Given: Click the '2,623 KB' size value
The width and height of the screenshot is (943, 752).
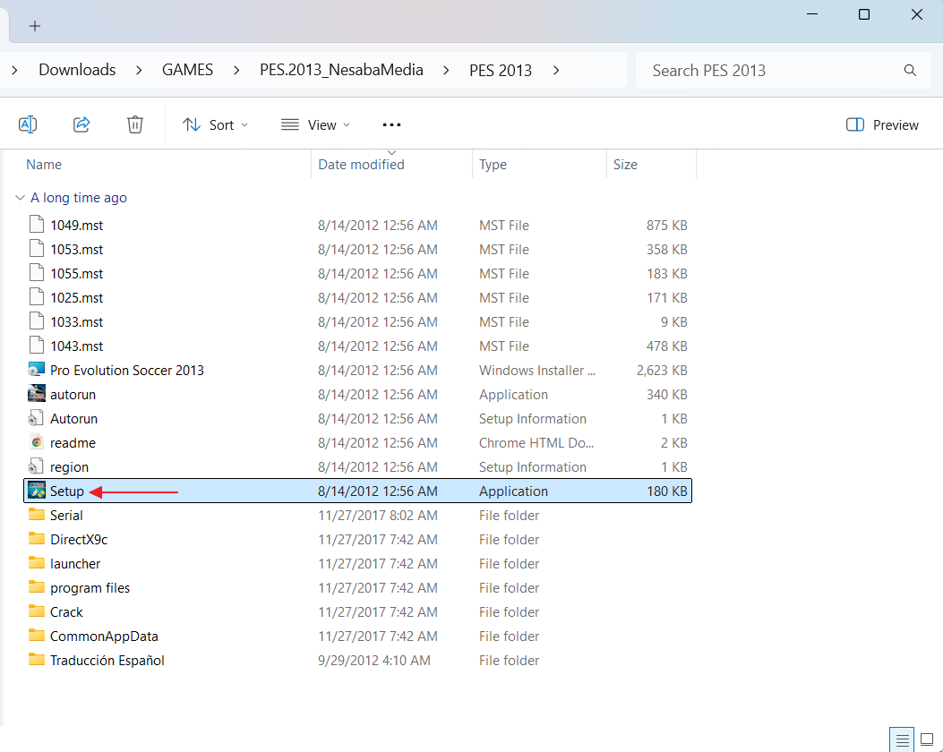Looking at the screenshot, I should (x=662, y=371).
